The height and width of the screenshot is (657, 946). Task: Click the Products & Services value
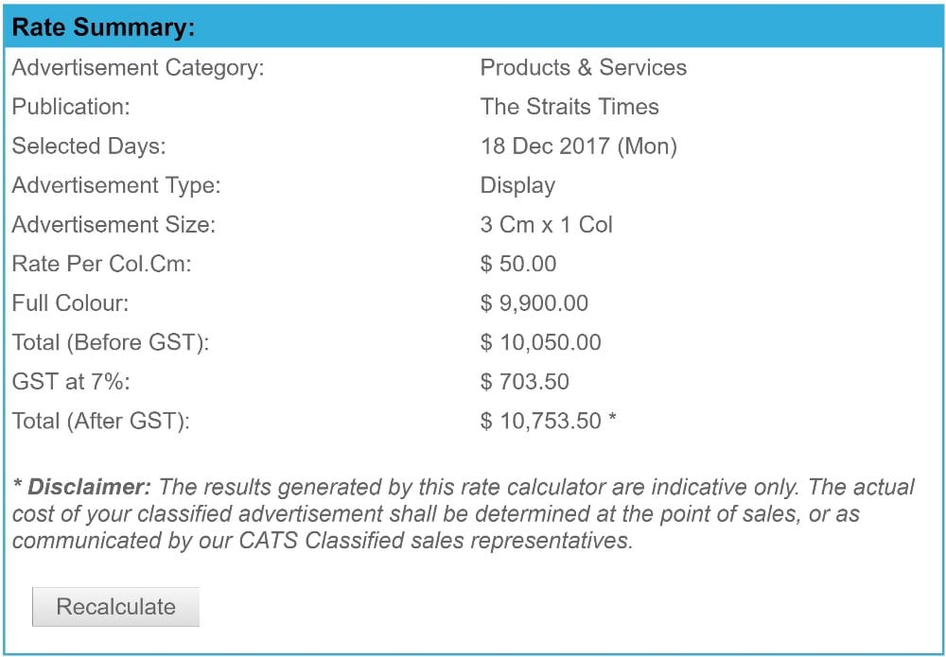click(x=583, y=67)
